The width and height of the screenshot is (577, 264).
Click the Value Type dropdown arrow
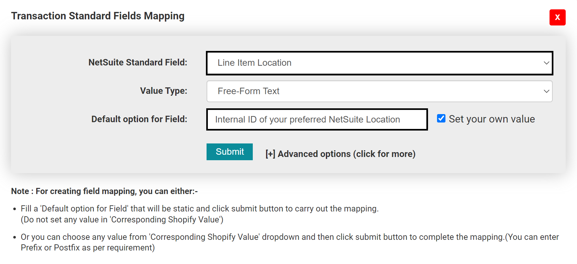[x=546, y=91]
